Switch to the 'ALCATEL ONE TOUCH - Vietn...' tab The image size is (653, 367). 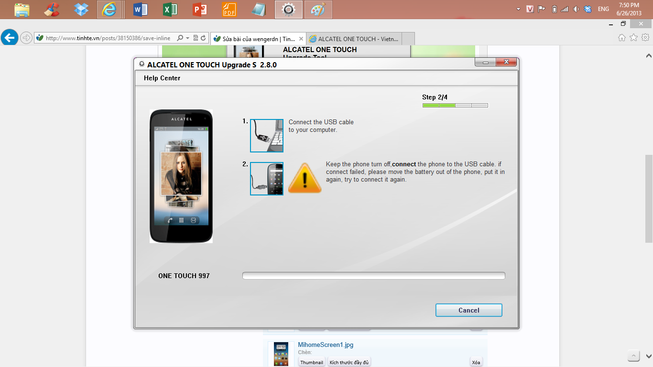click(354, 39)
